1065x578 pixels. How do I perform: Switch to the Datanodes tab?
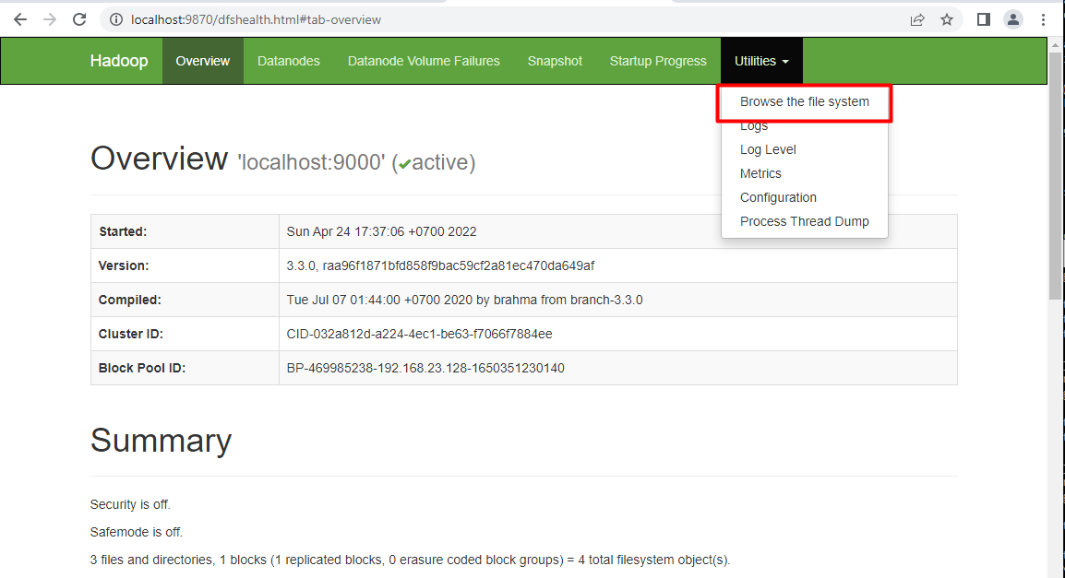288,61
